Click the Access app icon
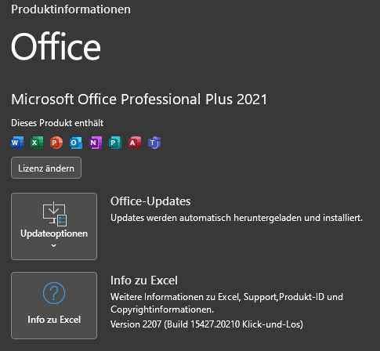Viewport: 380px width, 351px height. [x=135, y=143]
